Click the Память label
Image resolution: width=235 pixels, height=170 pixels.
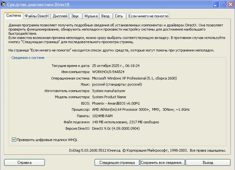[83, 116]
